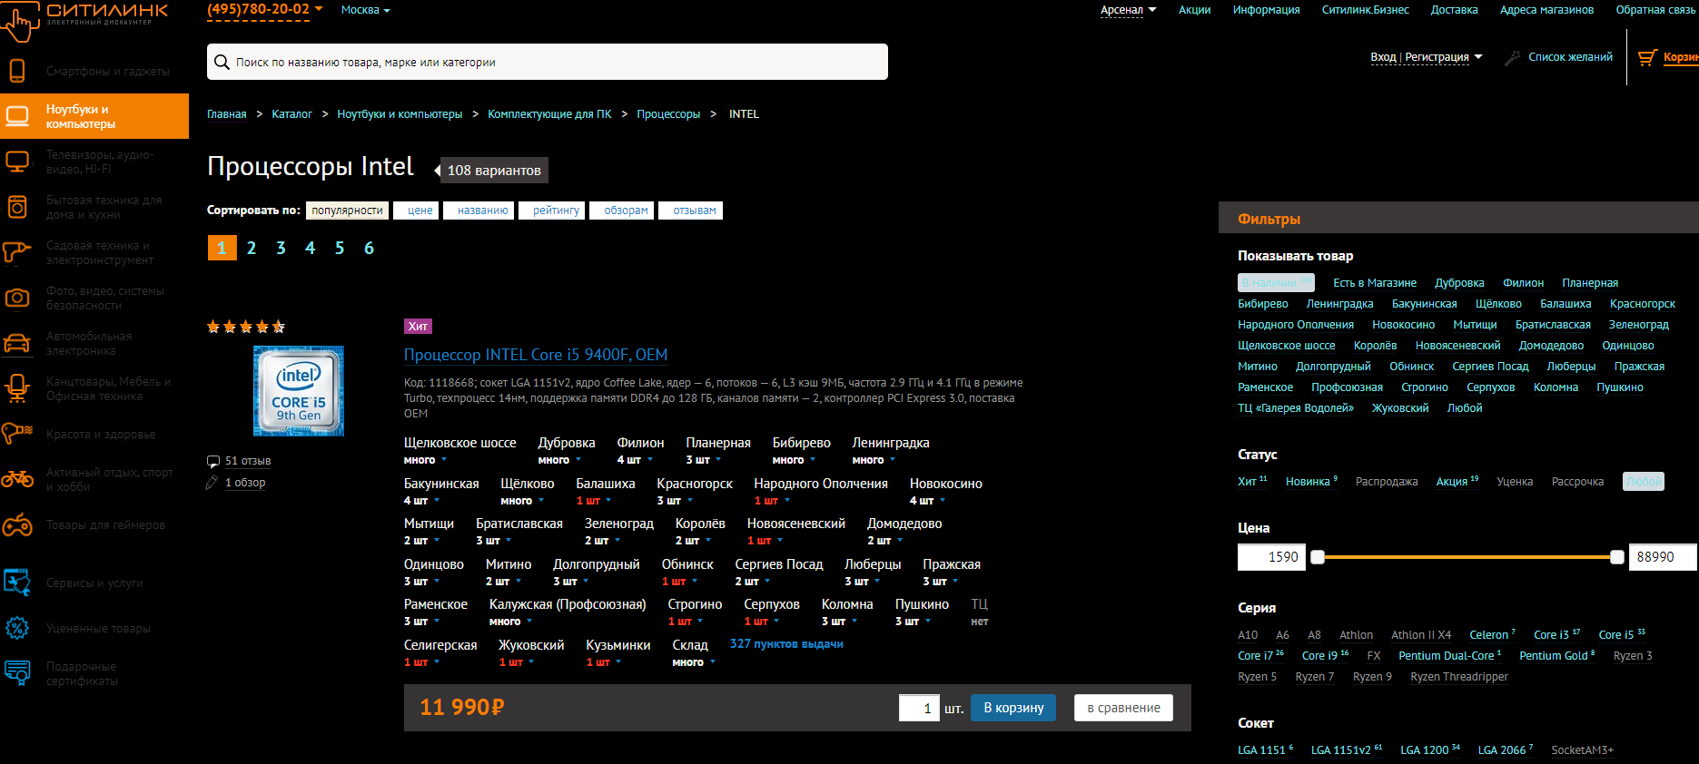Select the Любой status filter
Viewport: 1699px width, 764px height.
click(1644, 482)
